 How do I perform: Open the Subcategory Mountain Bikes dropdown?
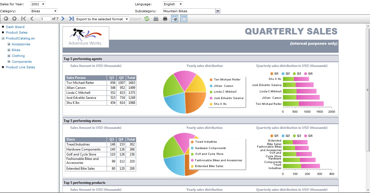218,11
